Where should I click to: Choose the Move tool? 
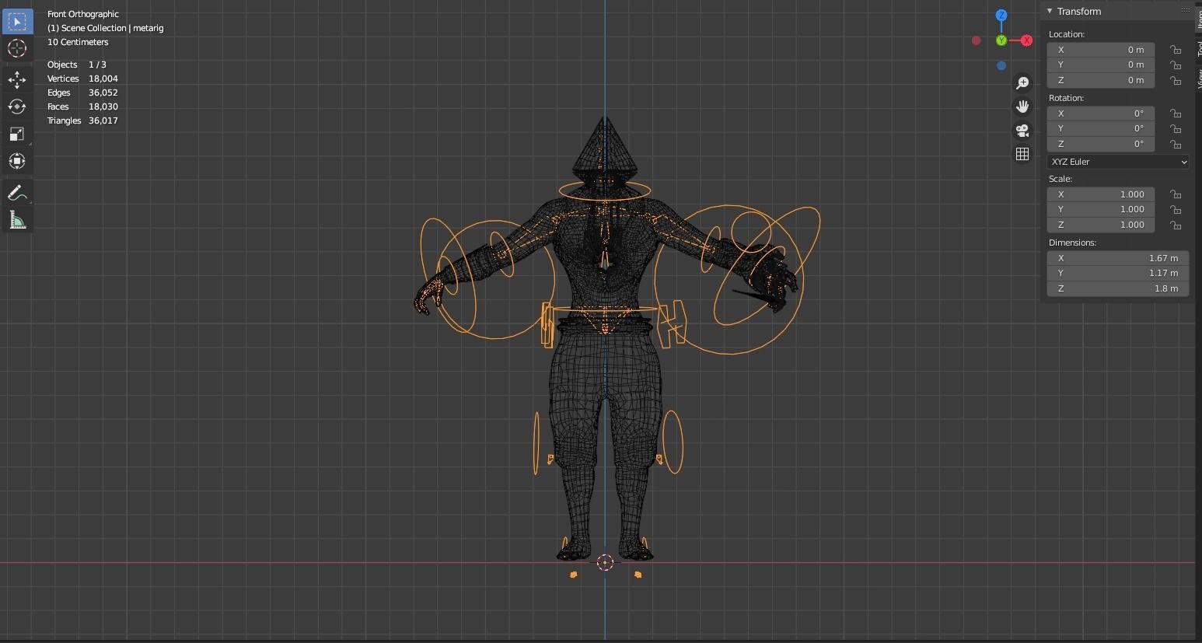click(x=16, y=79)
